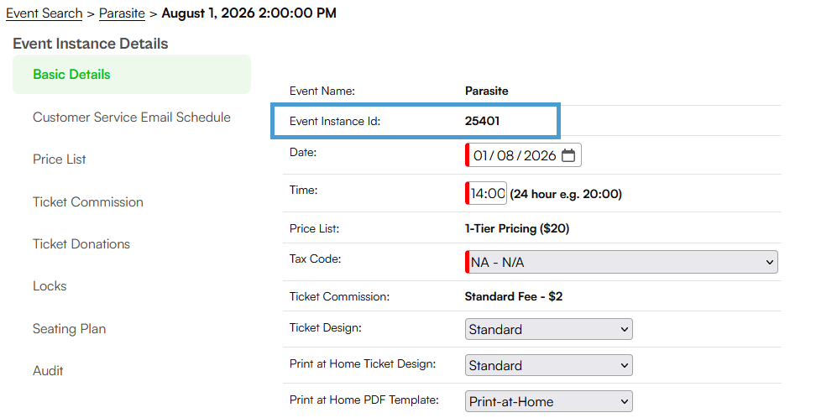The width and height of the screenshot is (816, 418).
Task: Click into the Date input field
Action: (x=523, y=155)
